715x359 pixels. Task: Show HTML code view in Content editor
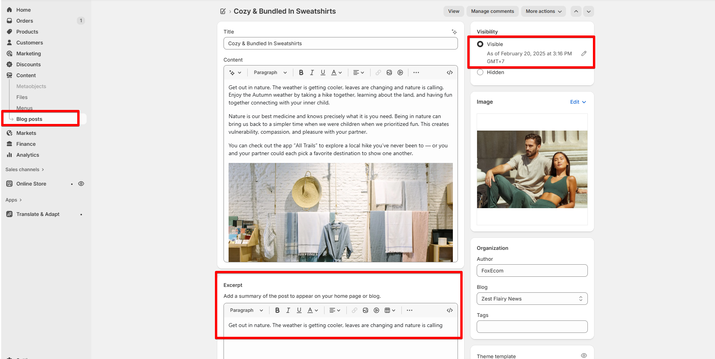click(450, 73)
